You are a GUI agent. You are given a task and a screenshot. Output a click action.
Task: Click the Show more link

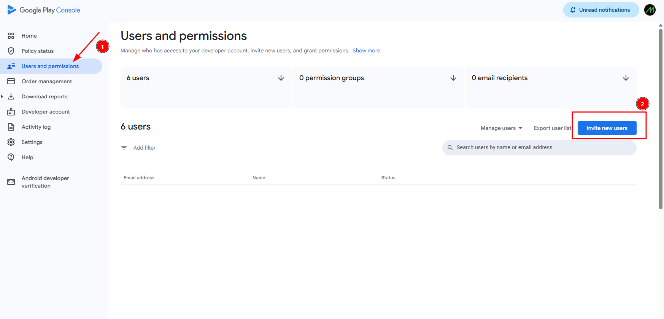click(x=366, y=51)
